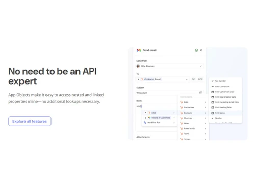This screenshot has height=191, width=255.
Task: Click the HubSpot icon beside Meetings
Action: click(182, 118)
